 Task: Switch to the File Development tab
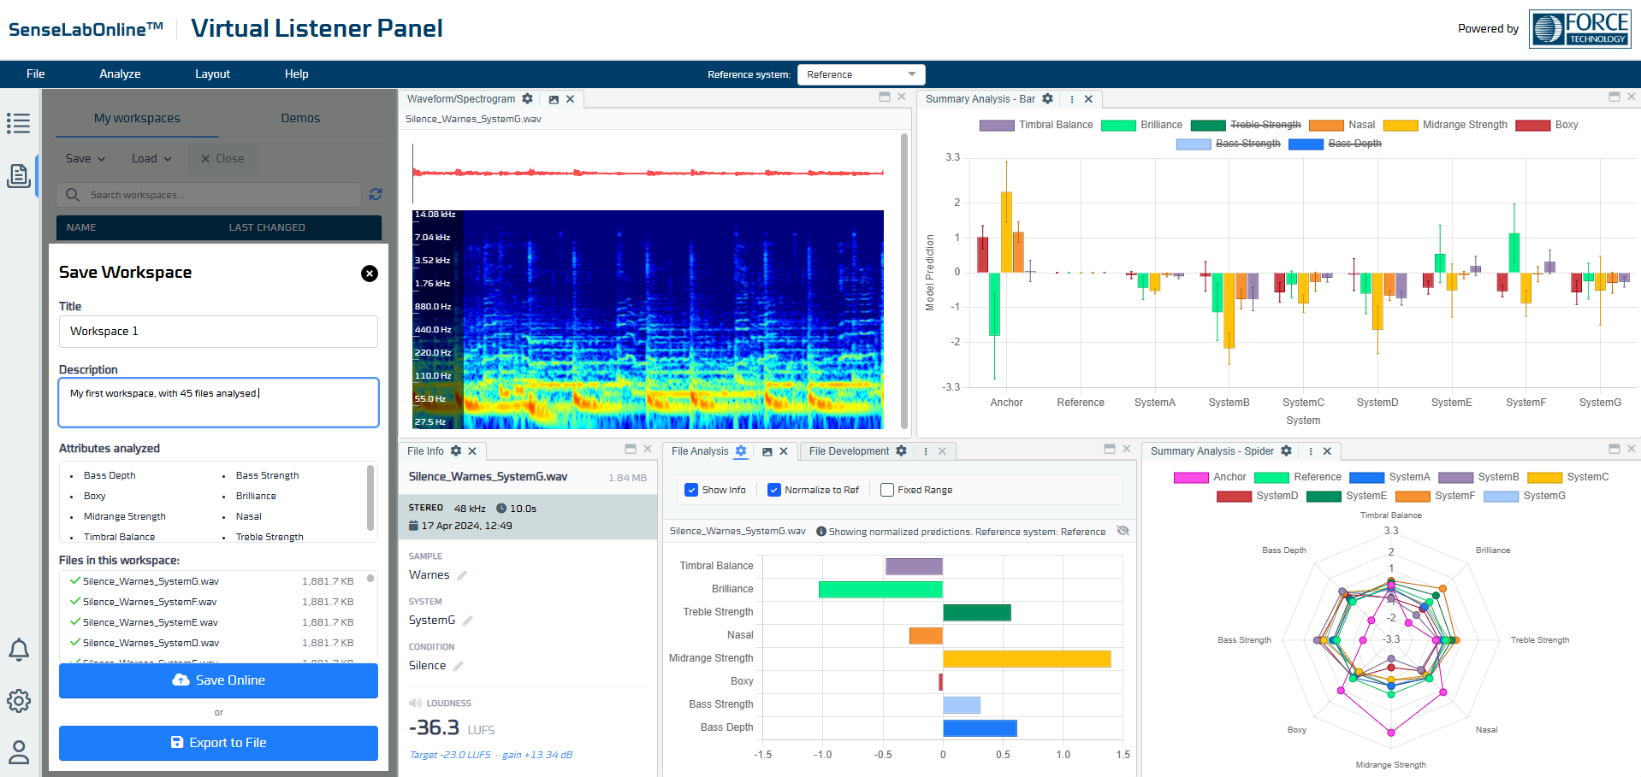[x=849, y=451]
